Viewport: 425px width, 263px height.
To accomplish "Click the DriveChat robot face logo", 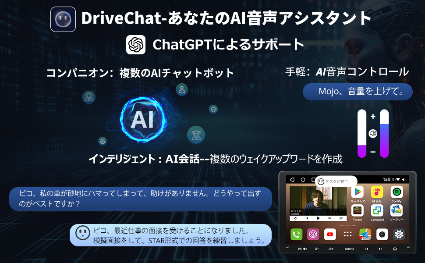I will click(63, 19).
